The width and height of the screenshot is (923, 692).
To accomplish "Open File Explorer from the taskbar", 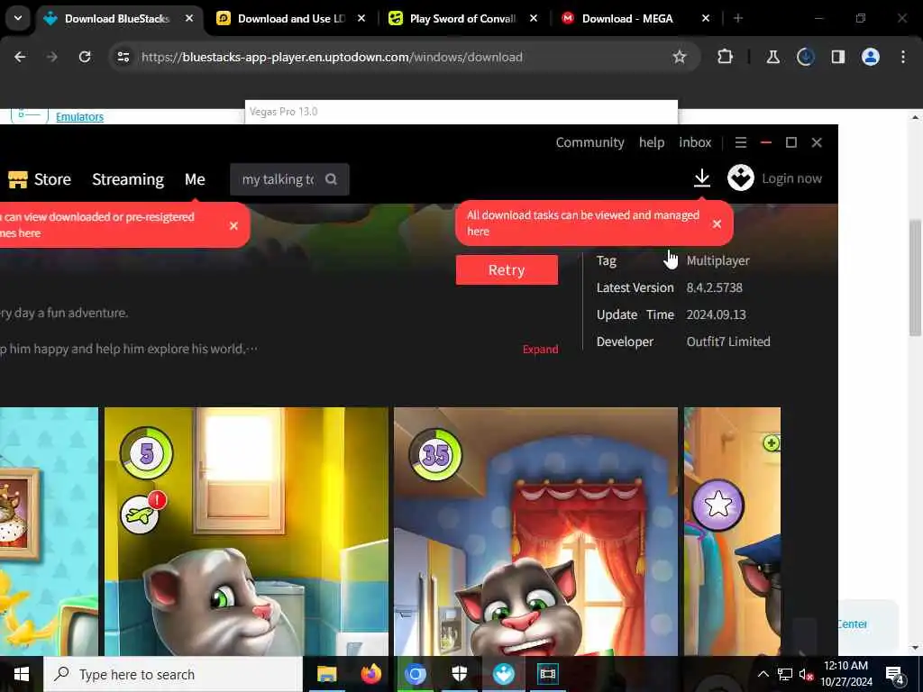I will 326,674.
